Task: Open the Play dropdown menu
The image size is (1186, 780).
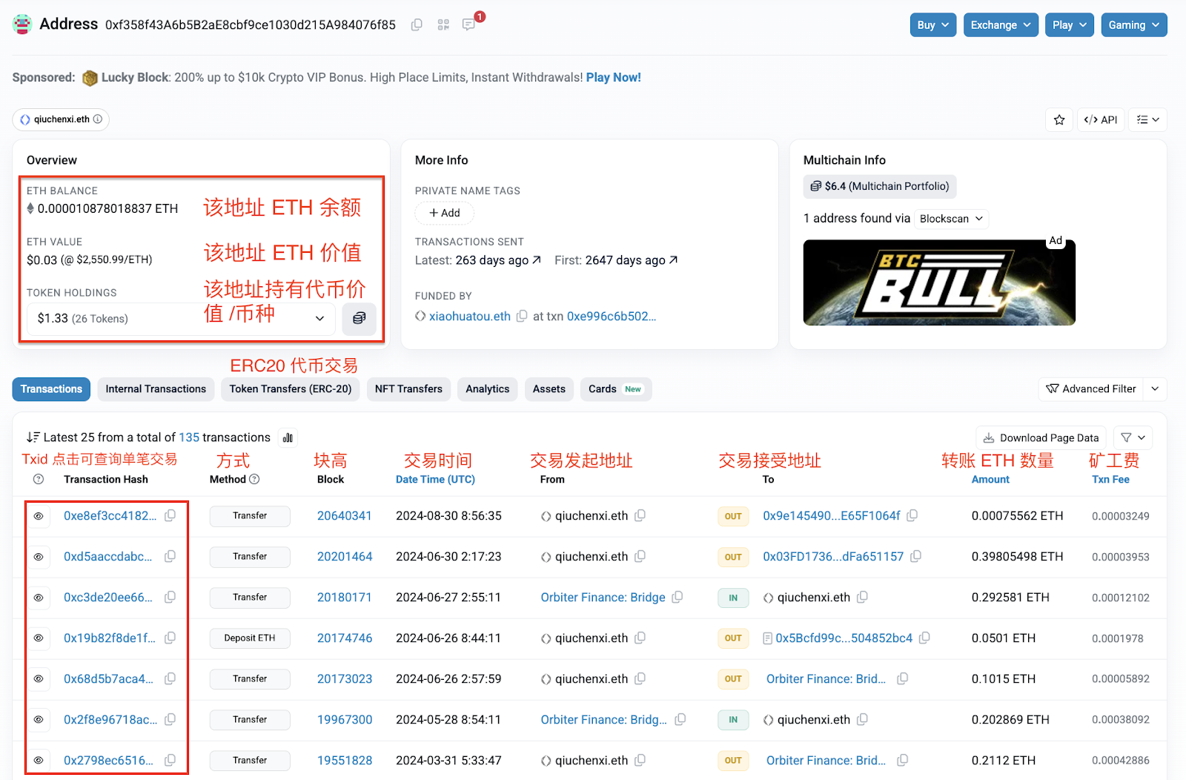Action: point(1070,24)
